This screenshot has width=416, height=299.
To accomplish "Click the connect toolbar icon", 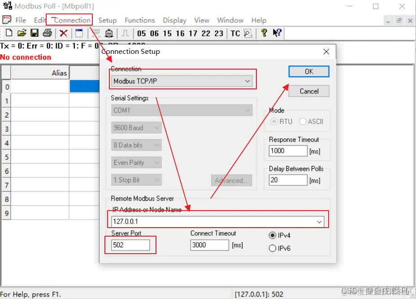I will pos(96,33).
